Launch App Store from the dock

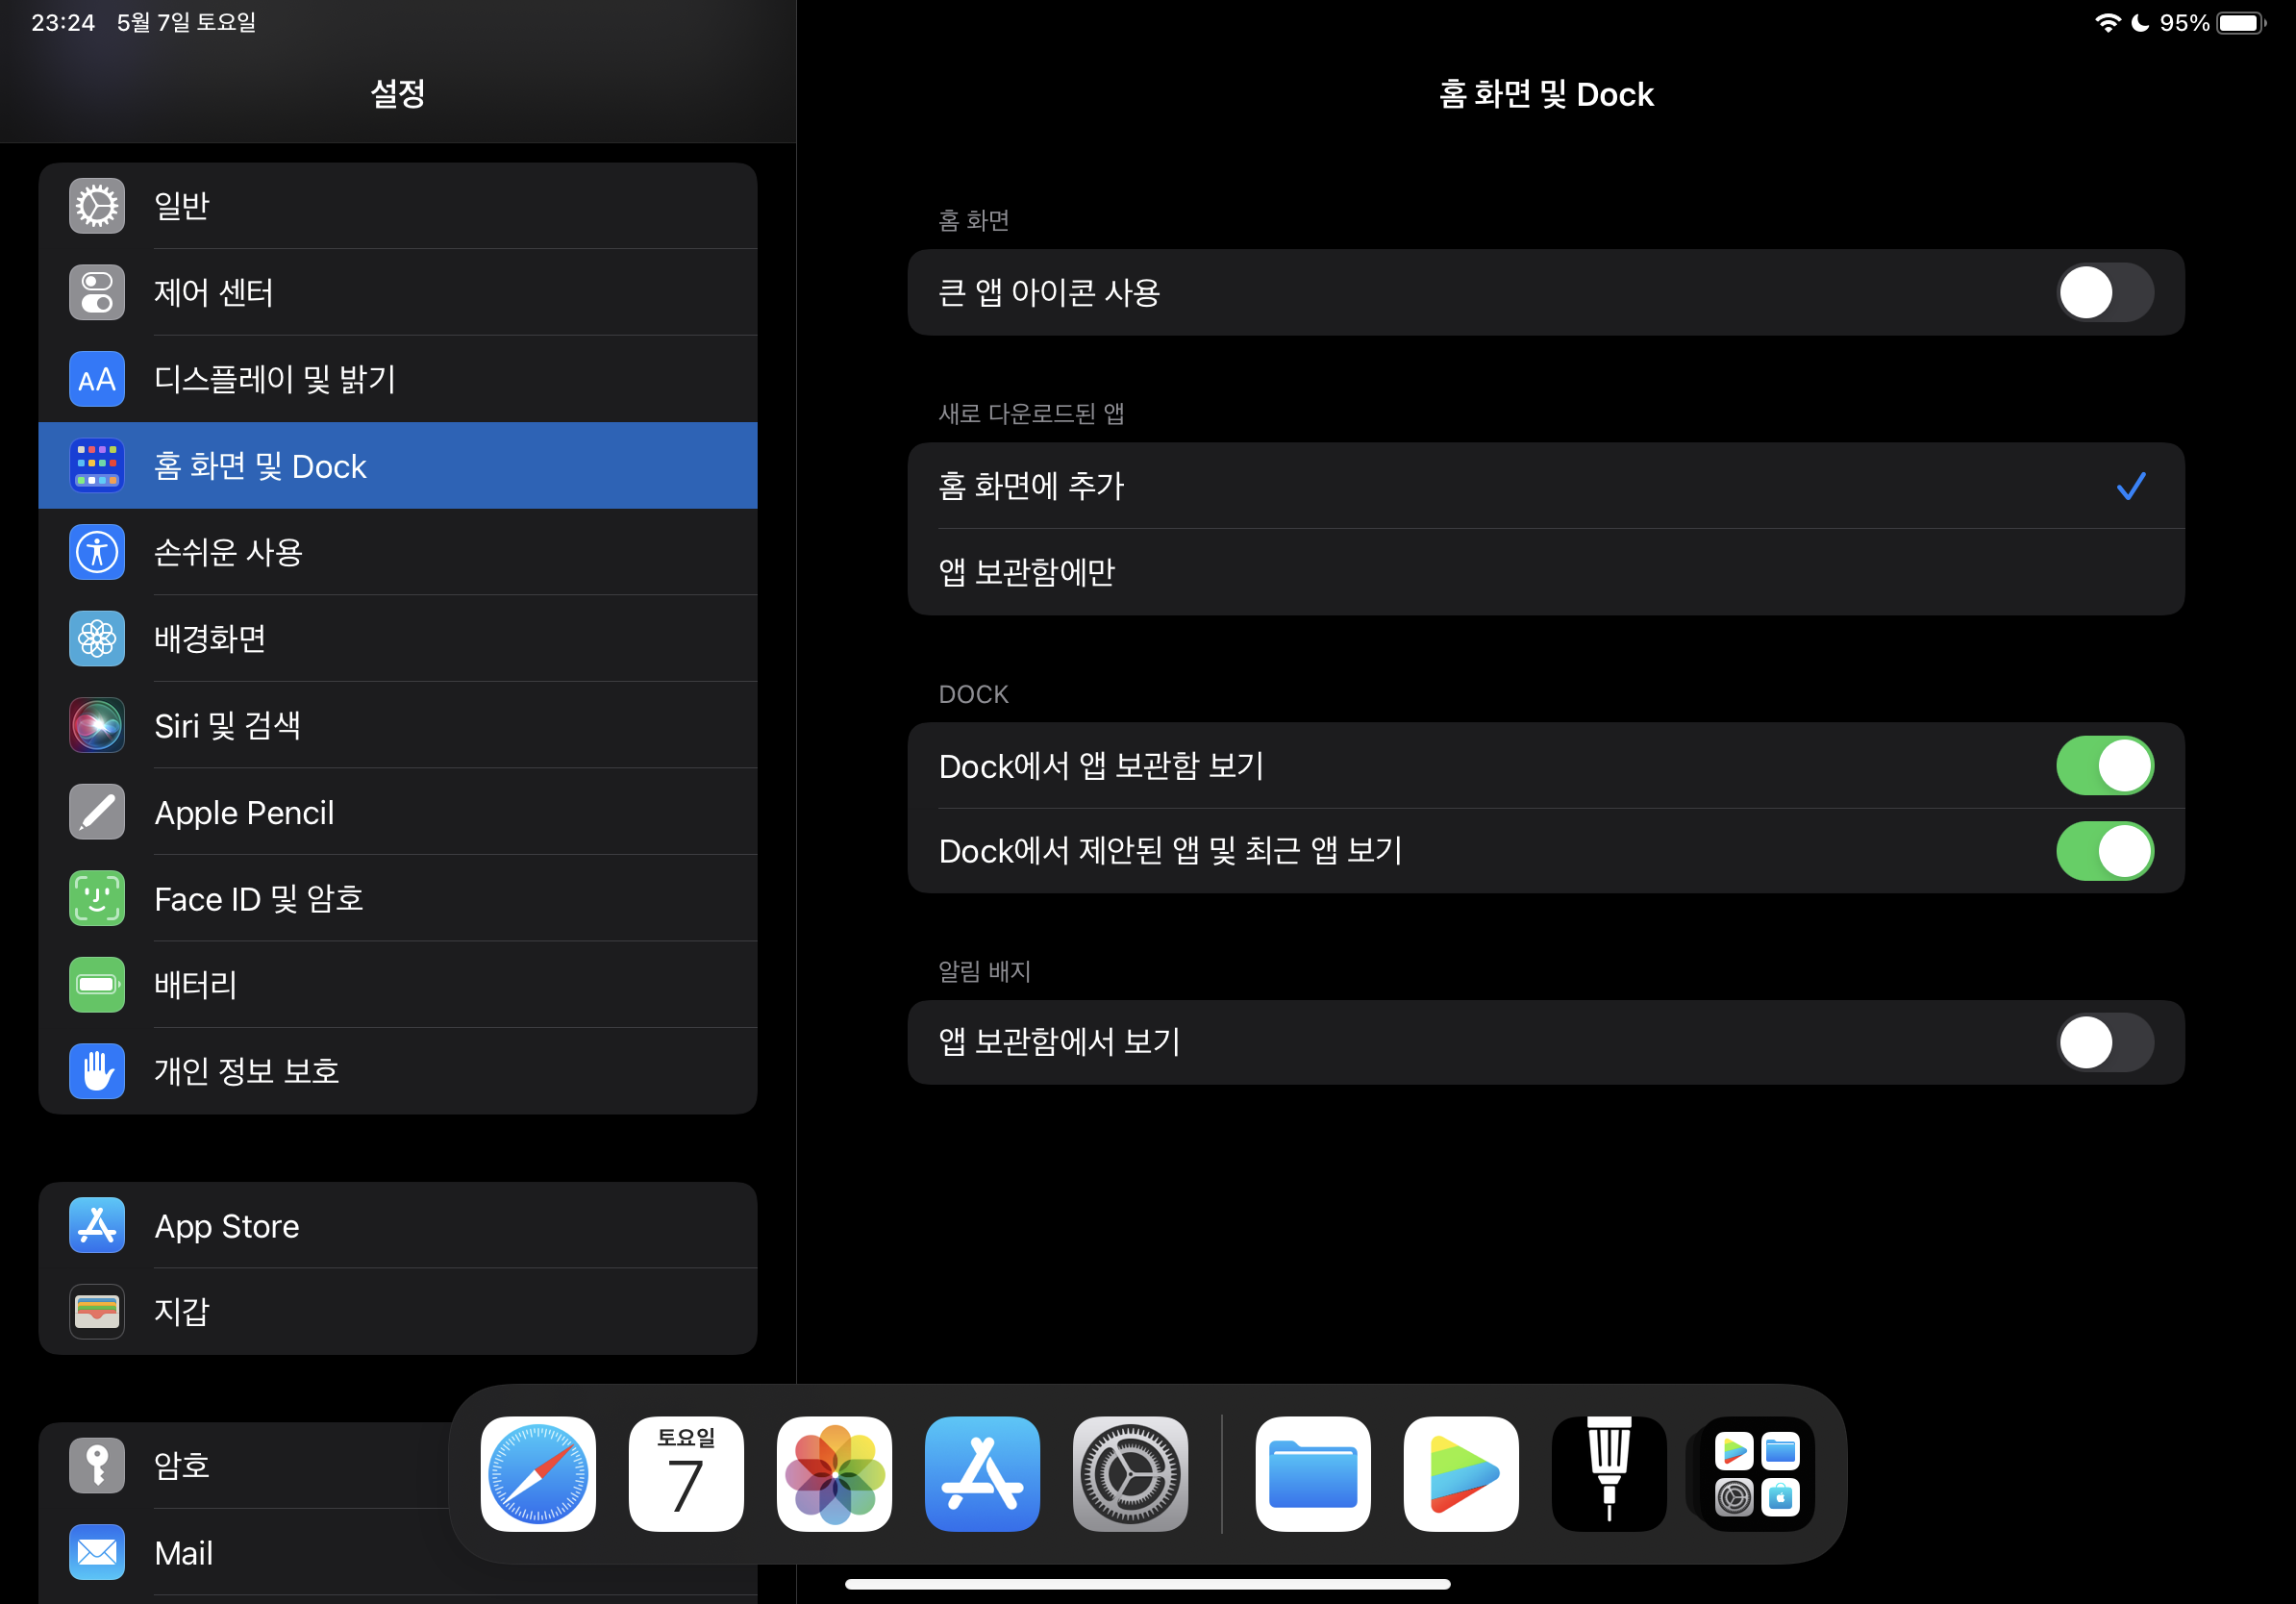tap(982, 1473)
